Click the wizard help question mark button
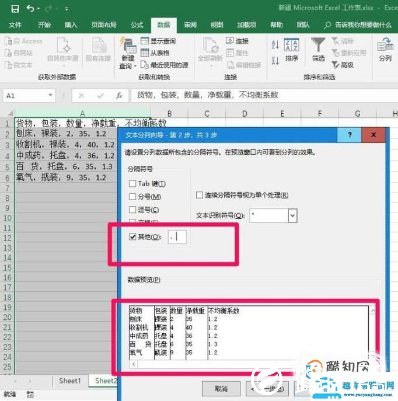This screenshot has width=398, height=401. 350,135
